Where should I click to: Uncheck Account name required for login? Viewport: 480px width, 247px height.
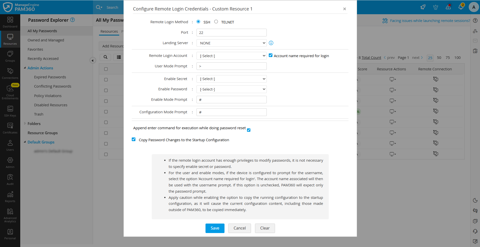tap(270, 55)
